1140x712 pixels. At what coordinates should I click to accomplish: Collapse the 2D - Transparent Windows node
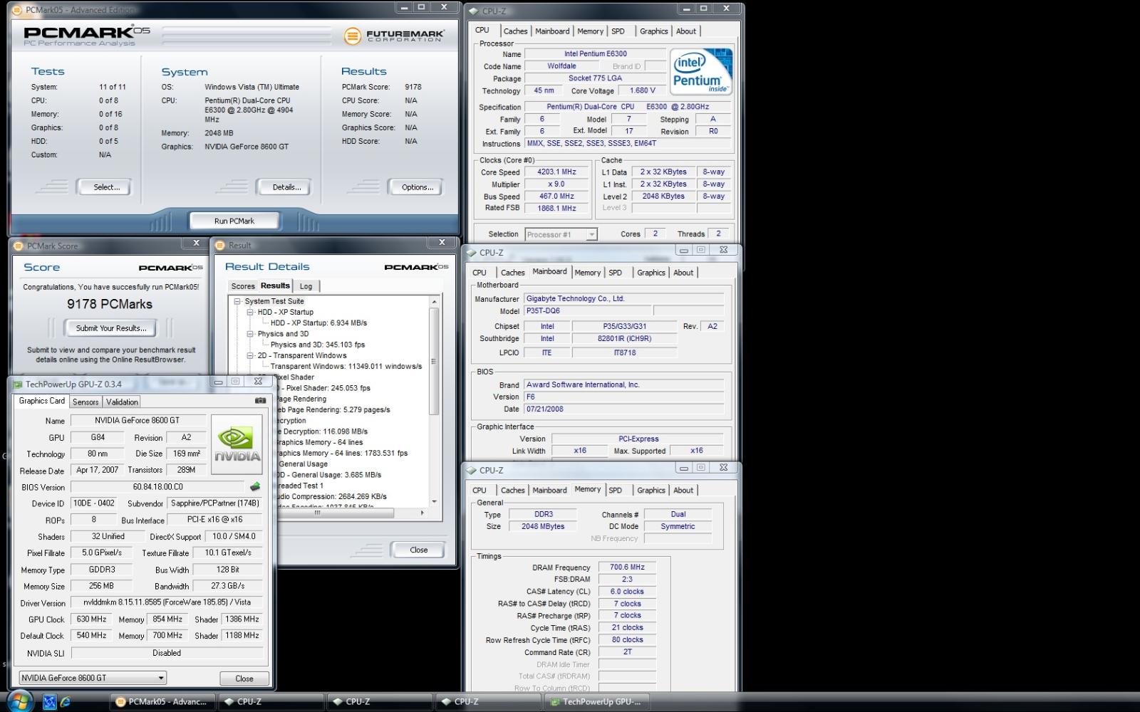coord(251,355)
